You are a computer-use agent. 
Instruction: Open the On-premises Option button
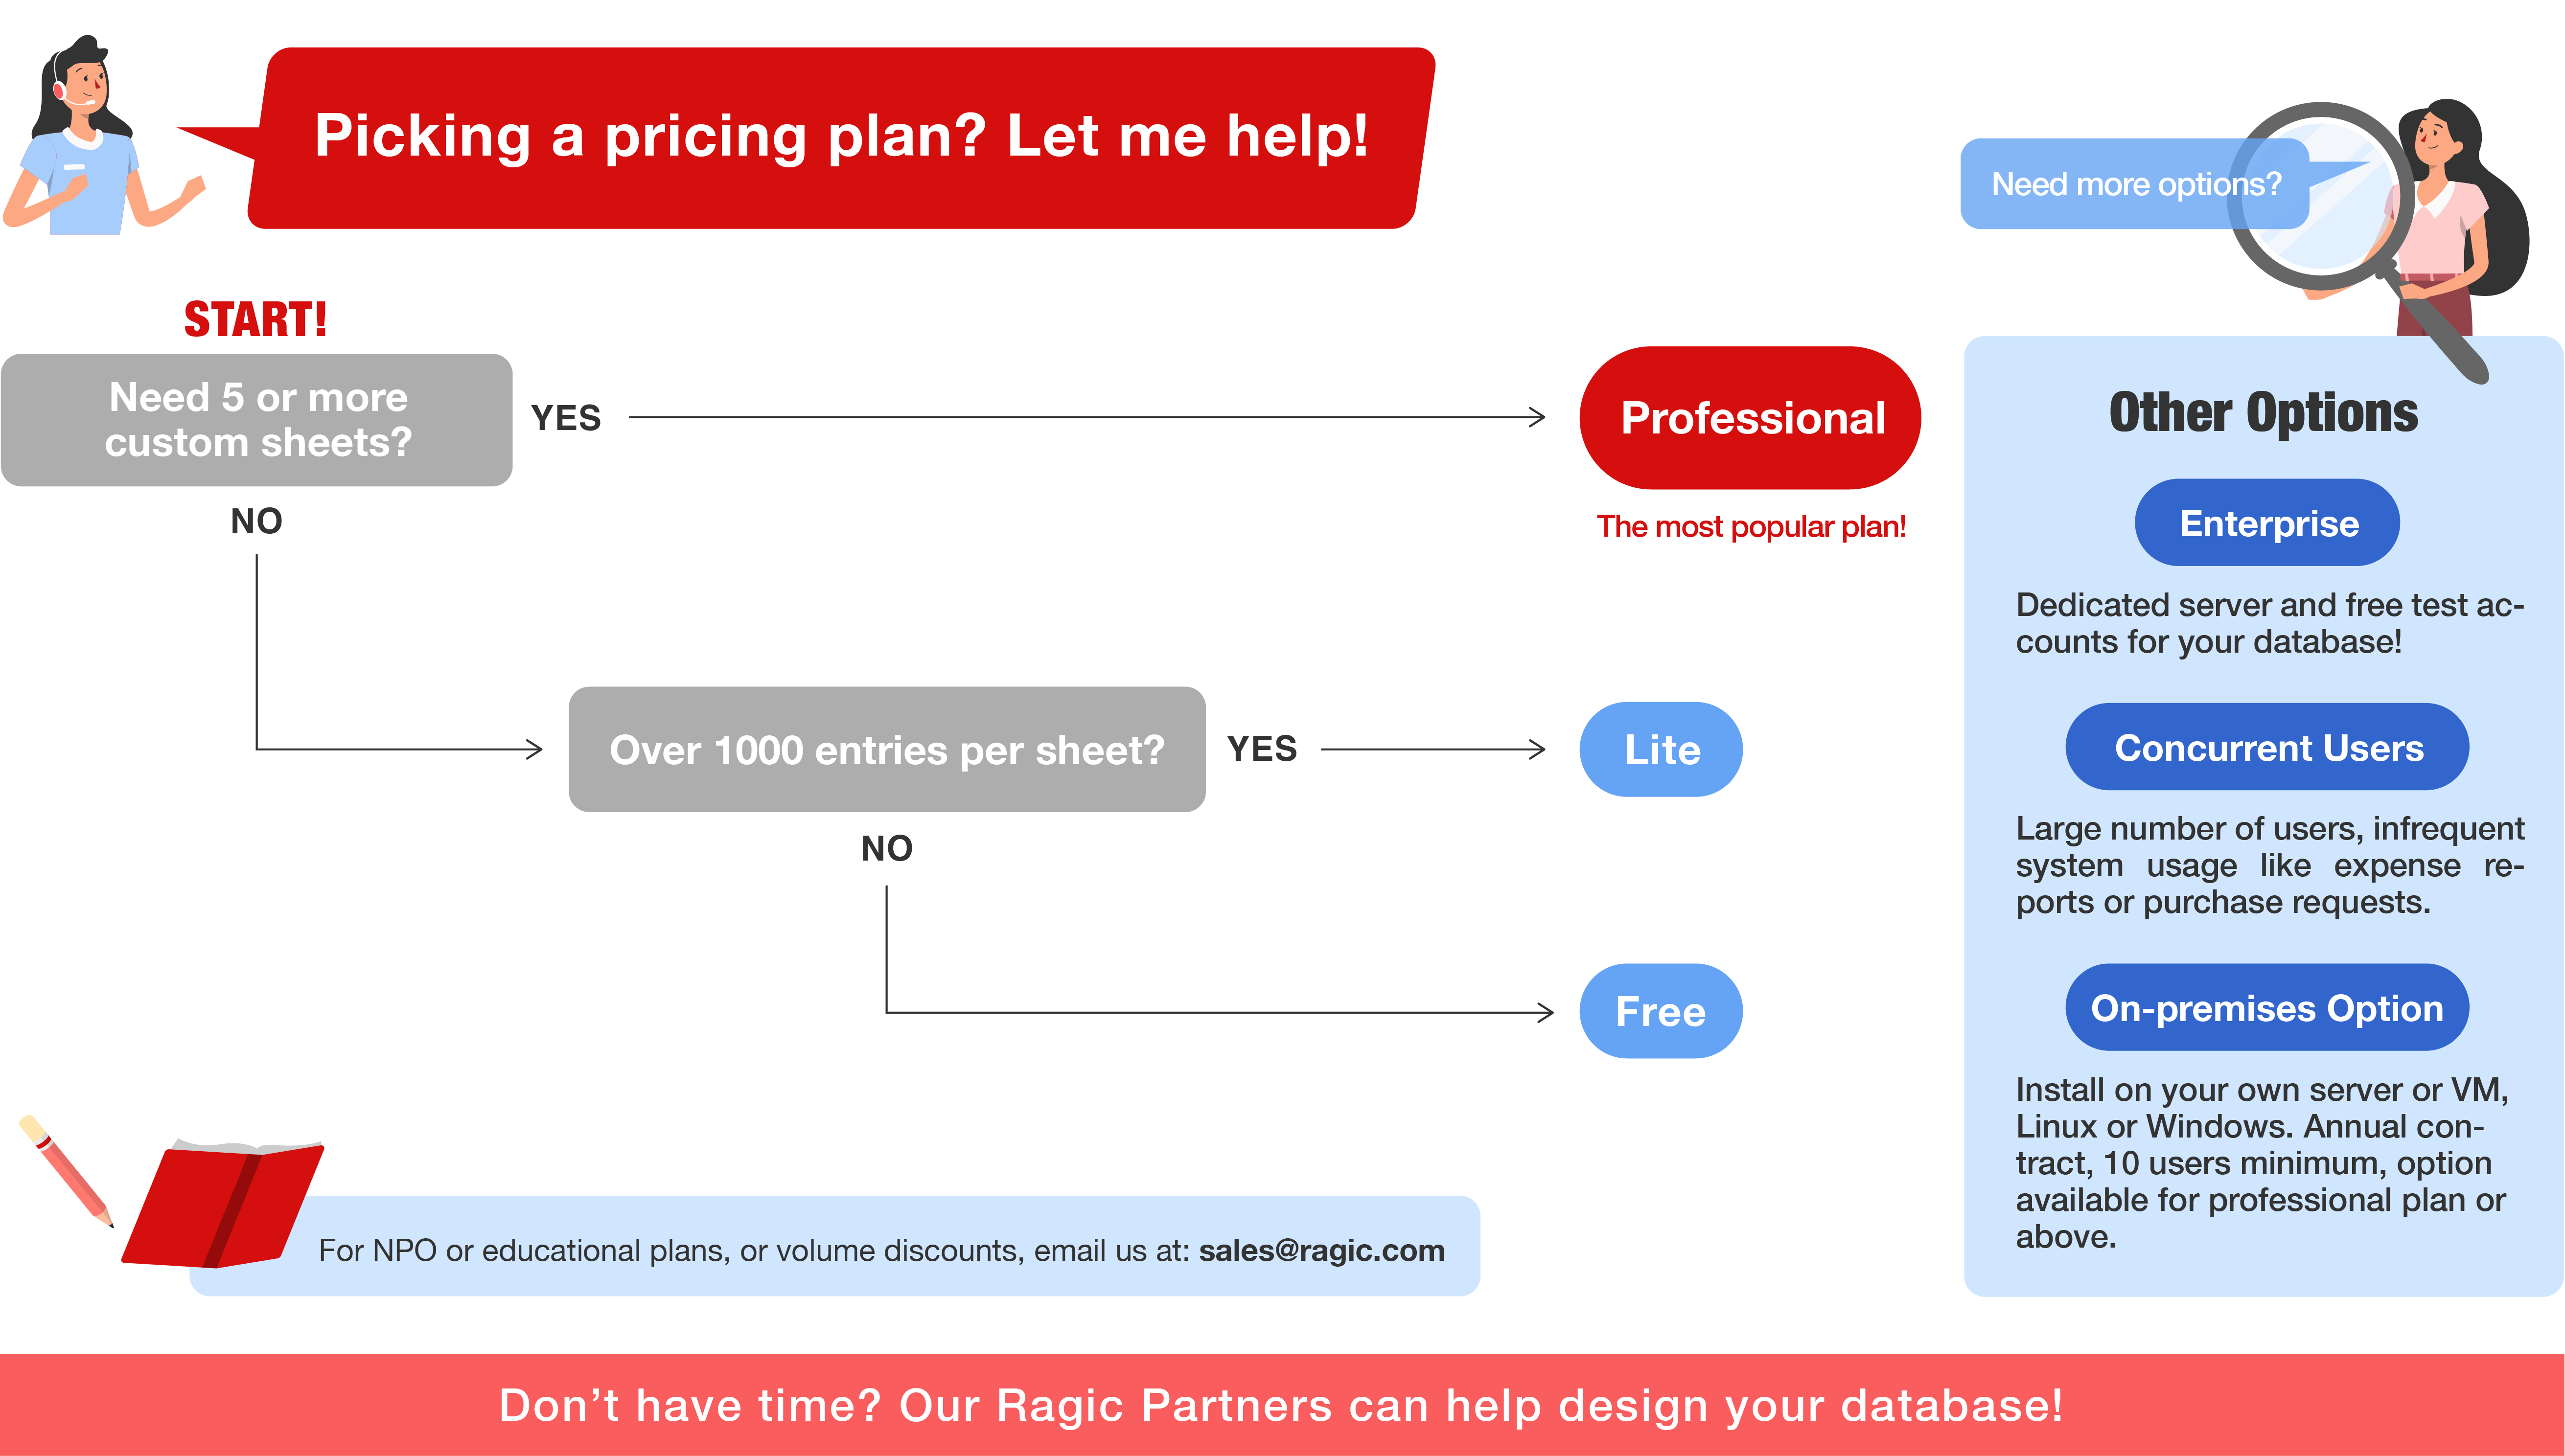(2267, 1007)
